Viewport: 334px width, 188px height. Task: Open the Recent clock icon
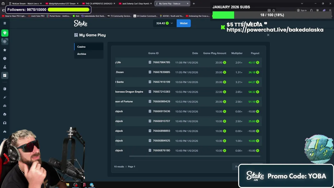click(5, 58)
